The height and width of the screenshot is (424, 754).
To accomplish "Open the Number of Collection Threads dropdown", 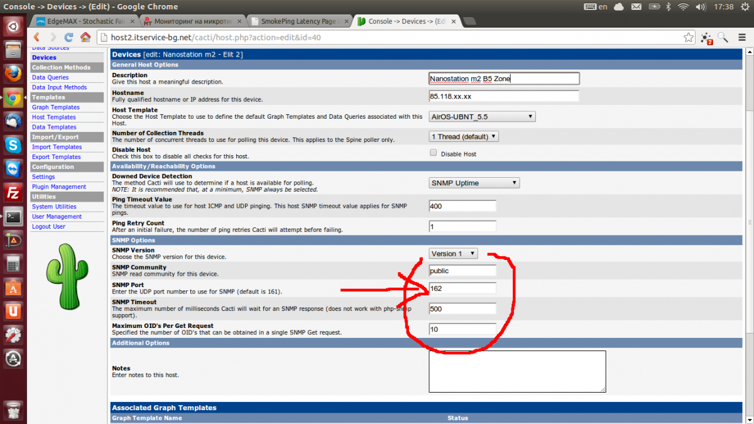I will (x=464, y=136).
